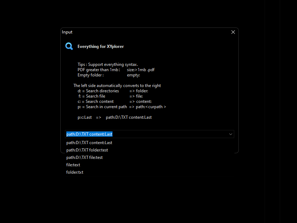The image size is (297, 223).
Task: Click 'd: = Search directories' line
Action: pyautogui.click(x=98, y=91)
